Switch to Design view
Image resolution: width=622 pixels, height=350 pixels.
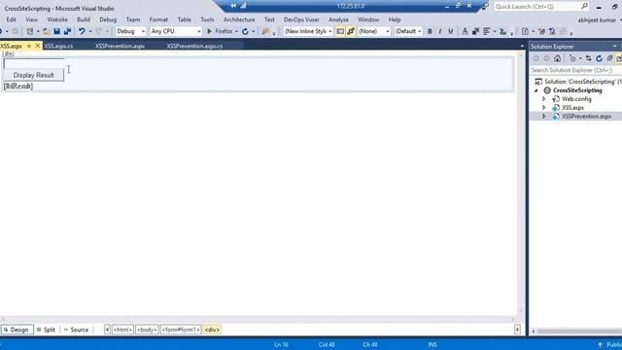(x=17, y=330)
